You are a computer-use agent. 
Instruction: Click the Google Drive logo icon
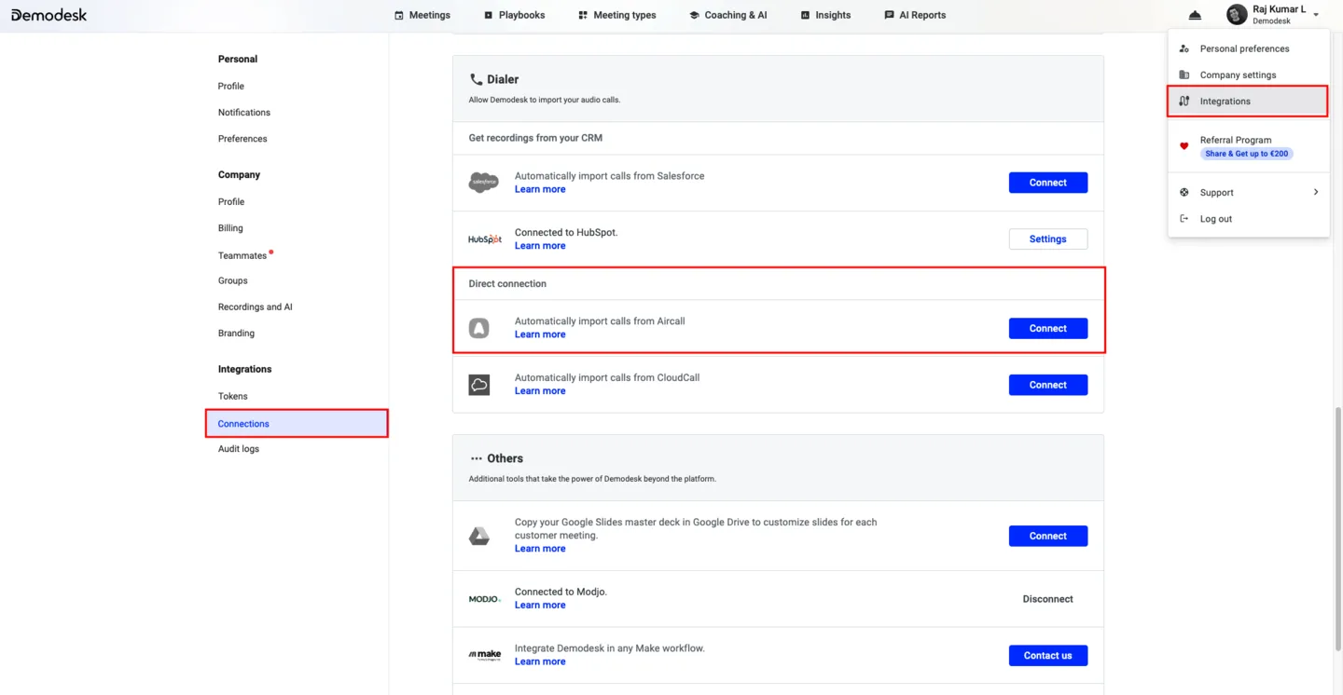(479, 536)
